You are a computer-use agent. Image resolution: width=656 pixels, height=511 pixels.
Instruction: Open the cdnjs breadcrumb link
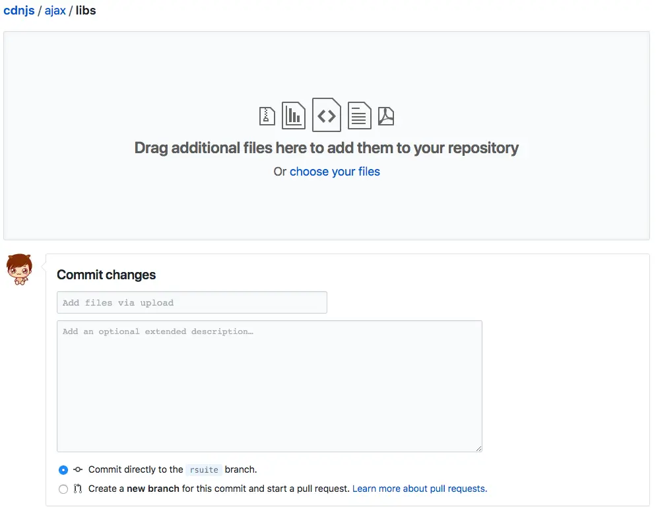pos(19,11)
